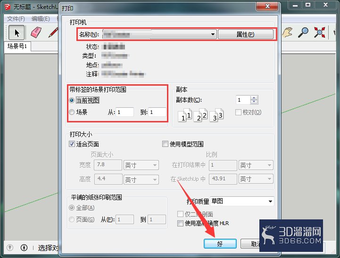Click the 页面 到 input field
The image size is (340, 258).
click(x=157, y=219)
